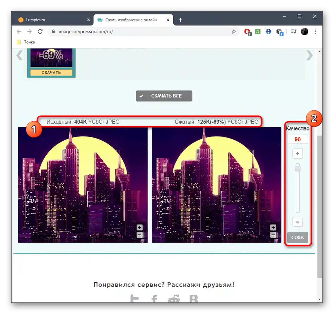Screen dimensions: 334x314
Task: Click the quality slider handle
Action: pos(297,168)
